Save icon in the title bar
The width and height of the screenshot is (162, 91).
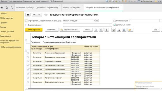coord(107,1)
